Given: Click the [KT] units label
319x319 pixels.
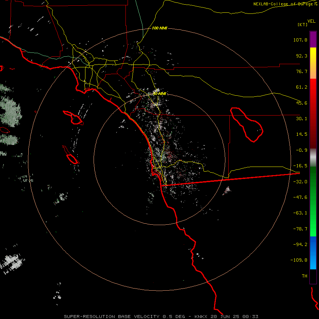Looking at the screenshot, I should (x=302, y=24).
